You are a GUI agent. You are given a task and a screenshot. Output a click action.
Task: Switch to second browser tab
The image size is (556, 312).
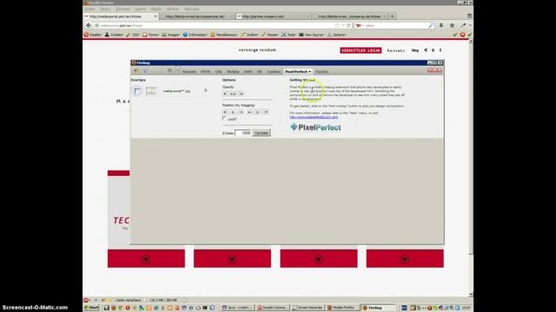(196, 16)
